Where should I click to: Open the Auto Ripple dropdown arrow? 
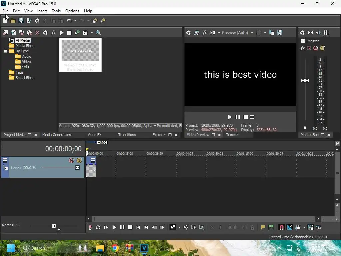pyautogui.click(x=304, y=227)
